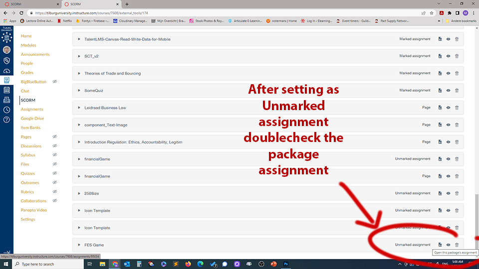Toggle preview eye for first Icon Template
The width and height of the screenshot is (479, 269).
coord(448,210)
